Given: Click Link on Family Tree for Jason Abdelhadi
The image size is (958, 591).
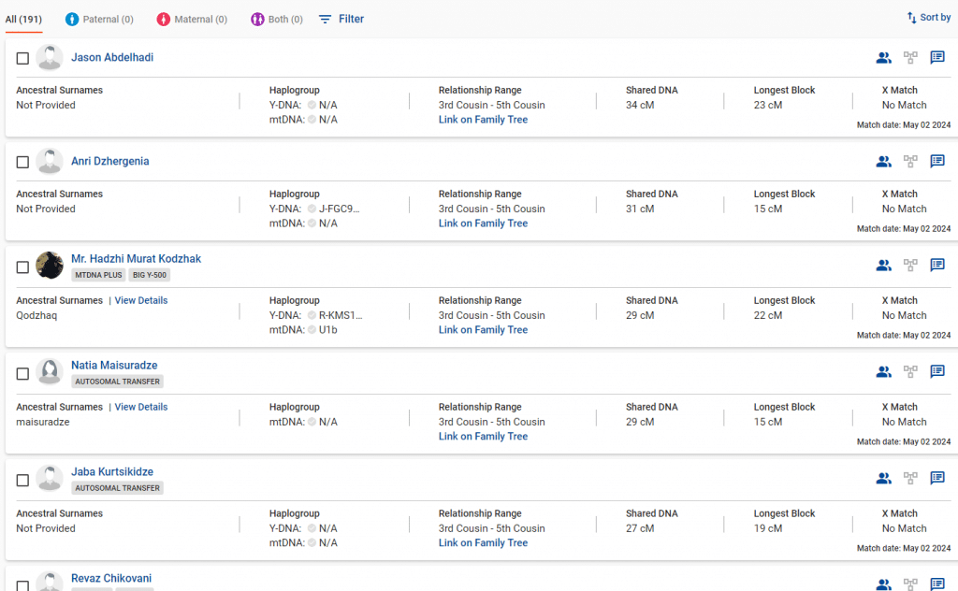Looking at the screenshot, I should point(483,120).
